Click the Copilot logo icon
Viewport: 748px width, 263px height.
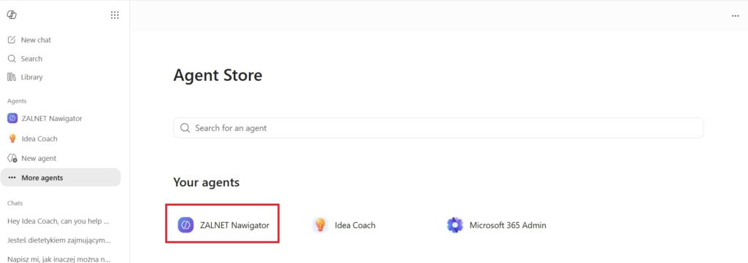click(12, 15)
